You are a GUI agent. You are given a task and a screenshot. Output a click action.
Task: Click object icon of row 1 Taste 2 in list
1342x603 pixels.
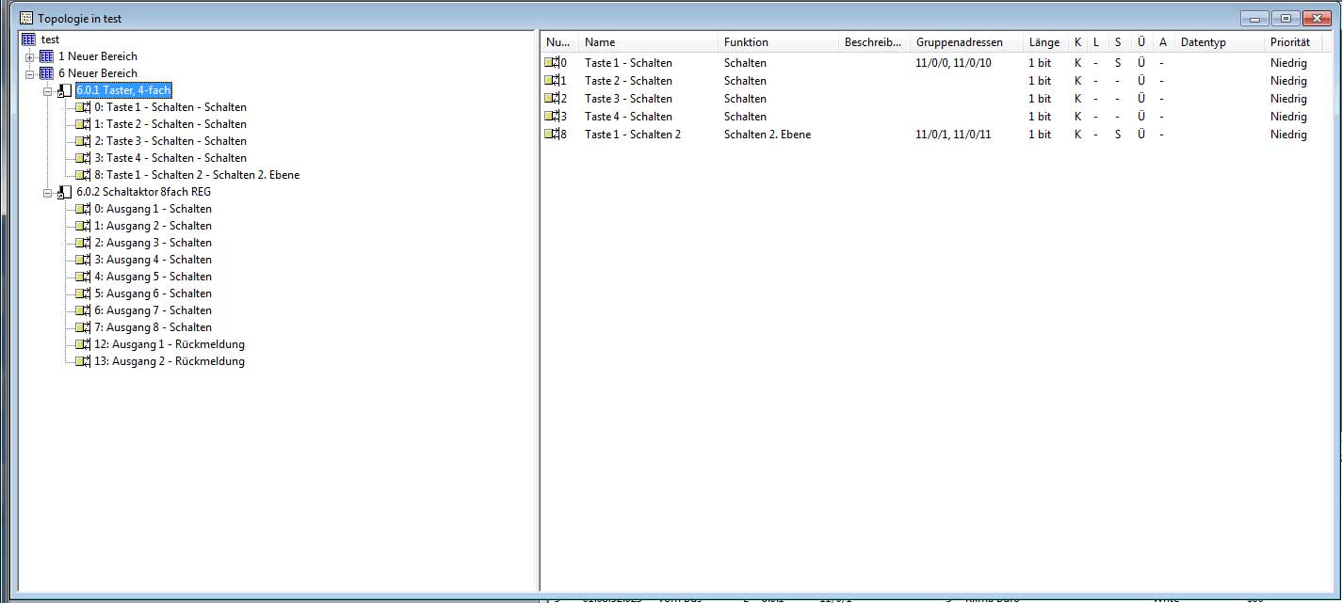pos(552,81)
